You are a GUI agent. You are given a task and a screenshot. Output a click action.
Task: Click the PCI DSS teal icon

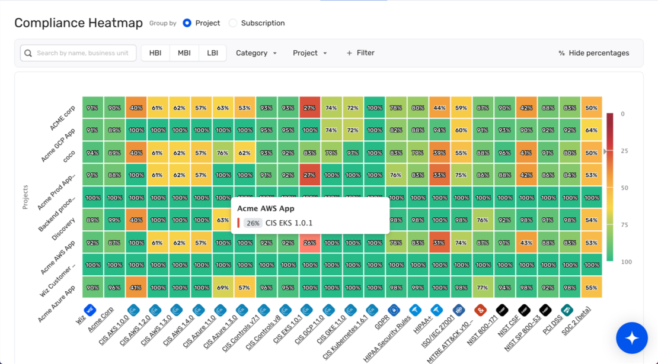tap(567, 310)
